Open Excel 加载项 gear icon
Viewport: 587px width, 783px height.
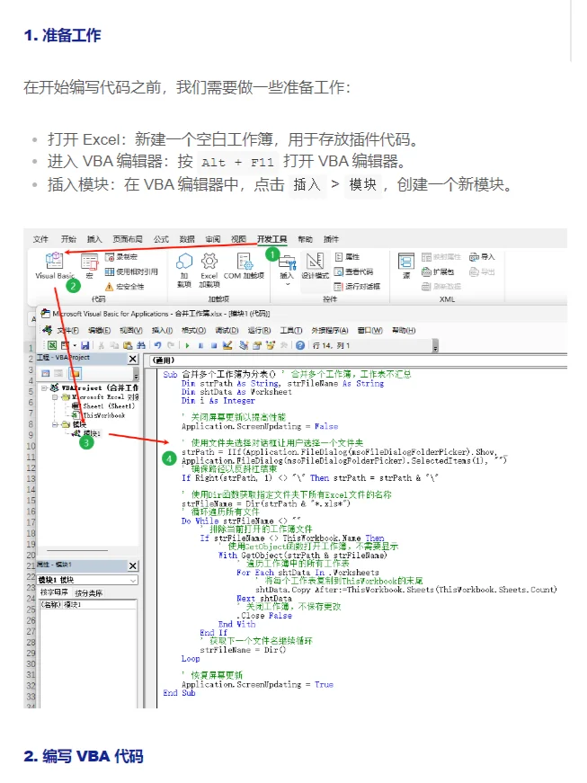tap(209, 261)
